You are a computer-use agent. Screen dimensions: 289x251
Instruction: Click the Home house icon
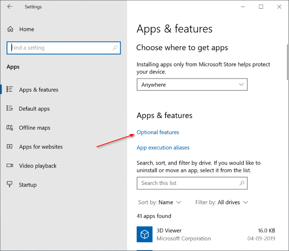coord(10,29)
